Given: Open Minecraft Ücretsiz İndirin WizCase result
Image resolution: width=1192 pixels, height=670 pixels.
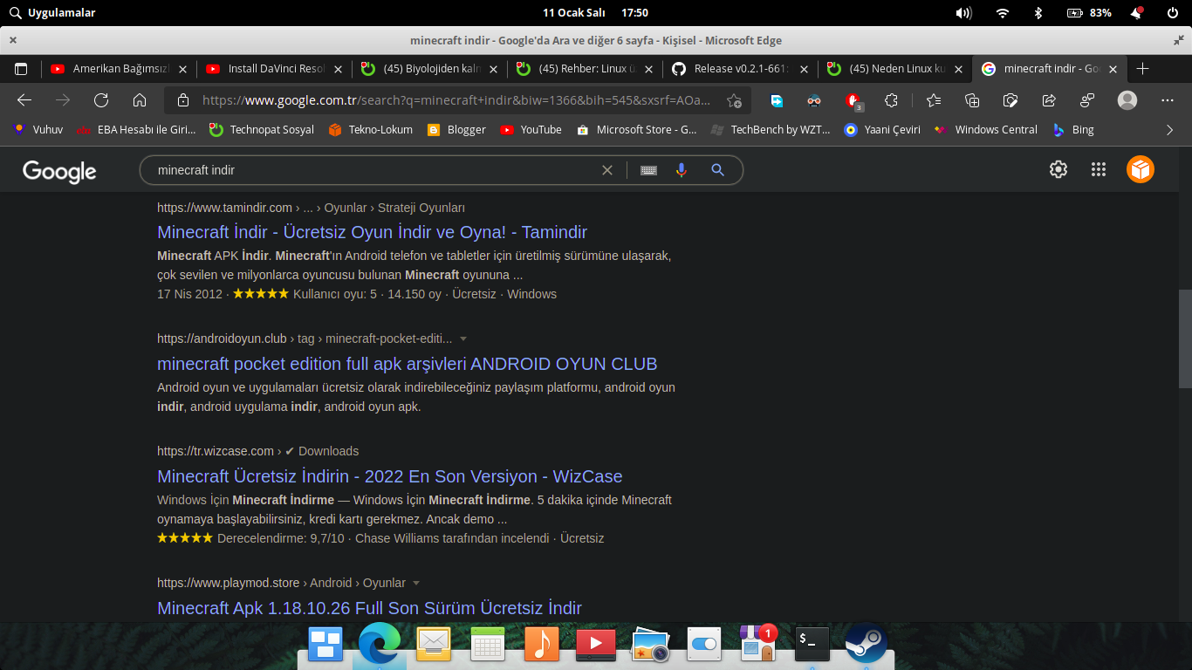Looking at the screenshot, I should [x=390, y=476].
